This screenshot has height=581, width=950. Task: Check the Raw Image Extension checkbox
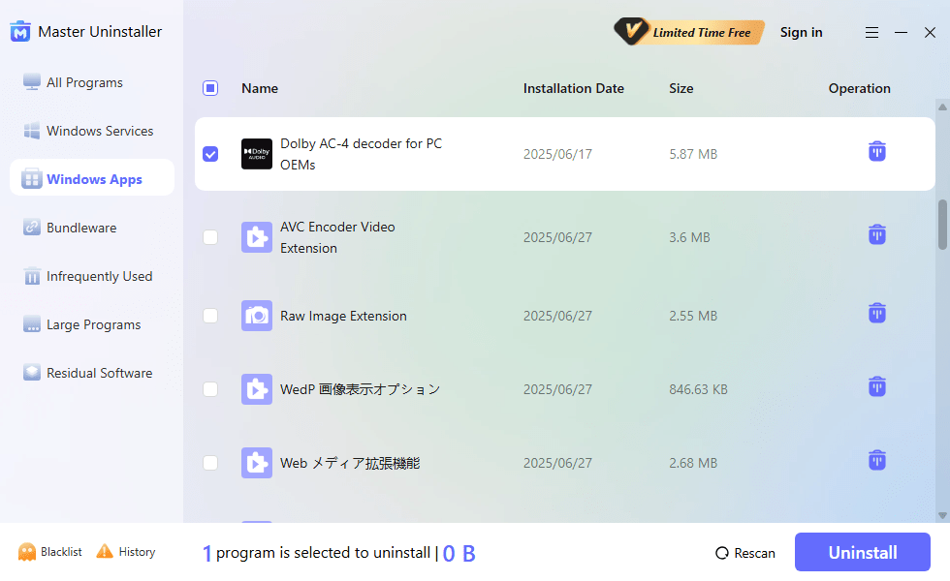(x=210, y=316)
